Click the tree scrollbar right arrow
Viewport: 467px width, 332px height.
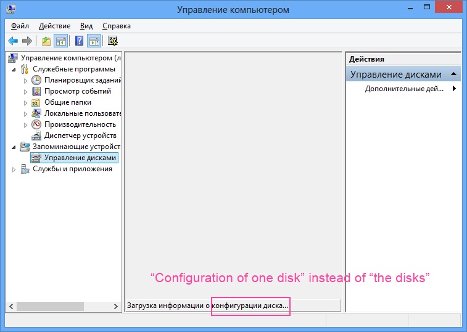click(x=116, y=306)
